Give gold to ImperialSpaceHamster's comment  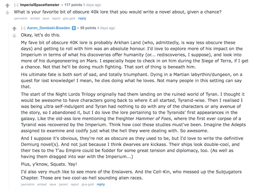click(x=69, y=18)
